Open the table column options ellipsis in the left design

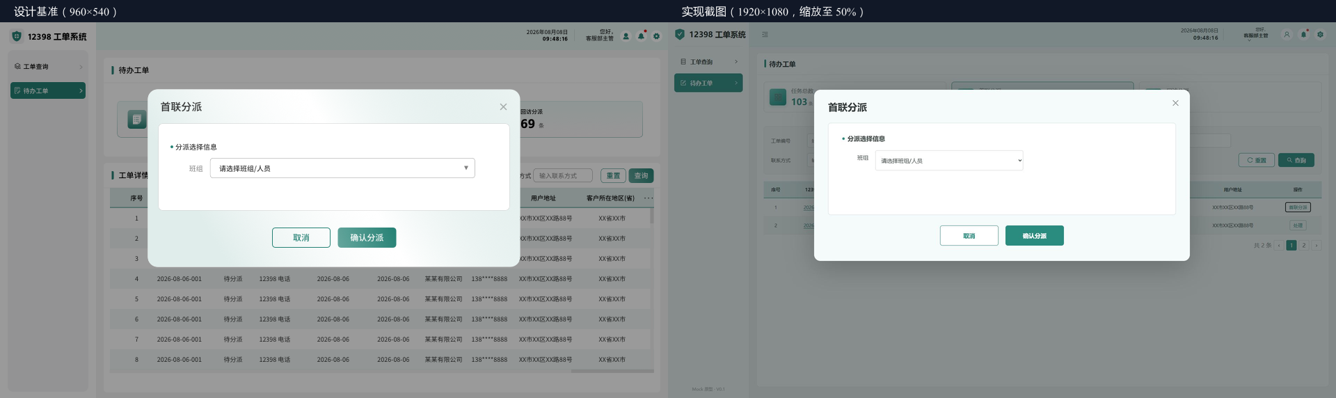click(x=649, y=198)
